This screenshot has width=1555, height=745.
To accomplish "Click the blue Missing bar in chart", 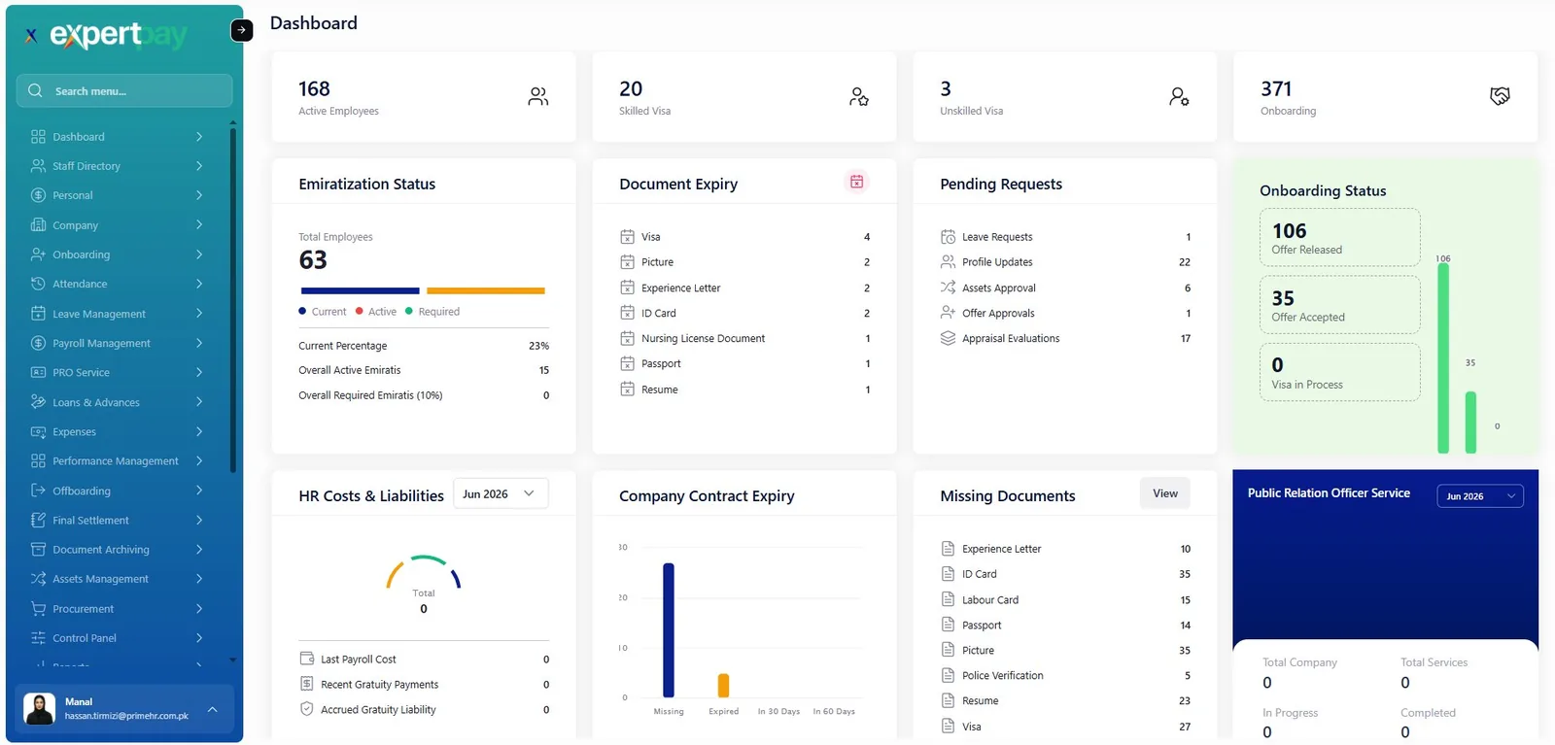I will 669,629.
